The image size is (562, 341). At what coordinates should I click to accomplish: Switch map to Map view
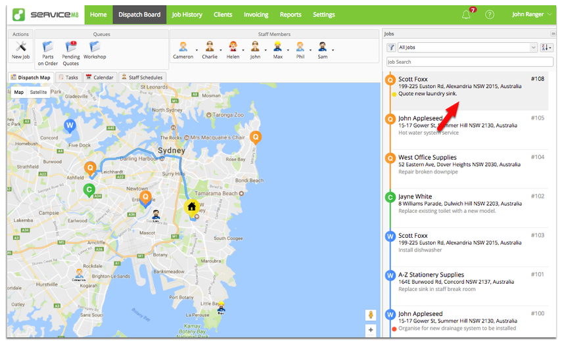click(19, 92)
